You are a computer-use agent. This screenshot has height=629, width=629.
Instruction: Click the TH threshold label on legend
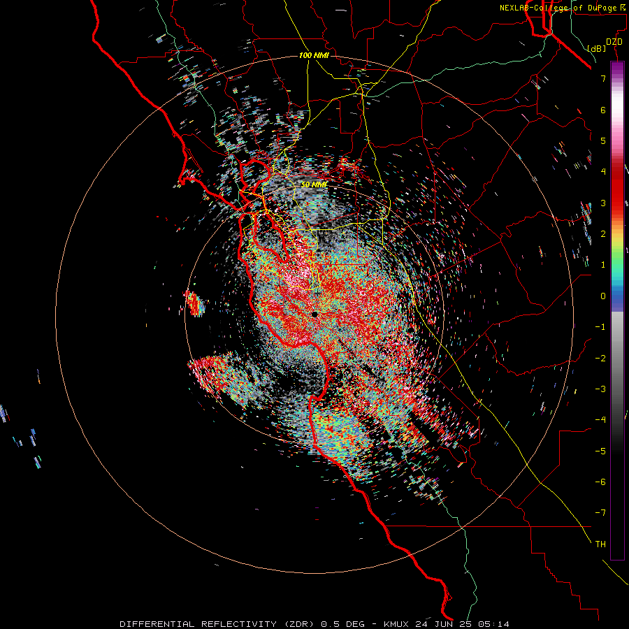point(600,544)
